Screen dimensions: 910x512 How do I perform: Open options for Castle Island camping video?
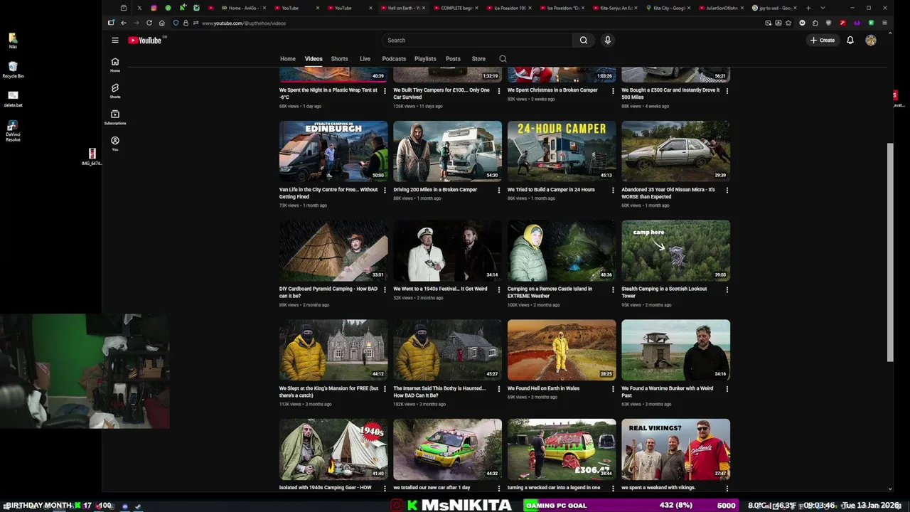coord(613,290)
